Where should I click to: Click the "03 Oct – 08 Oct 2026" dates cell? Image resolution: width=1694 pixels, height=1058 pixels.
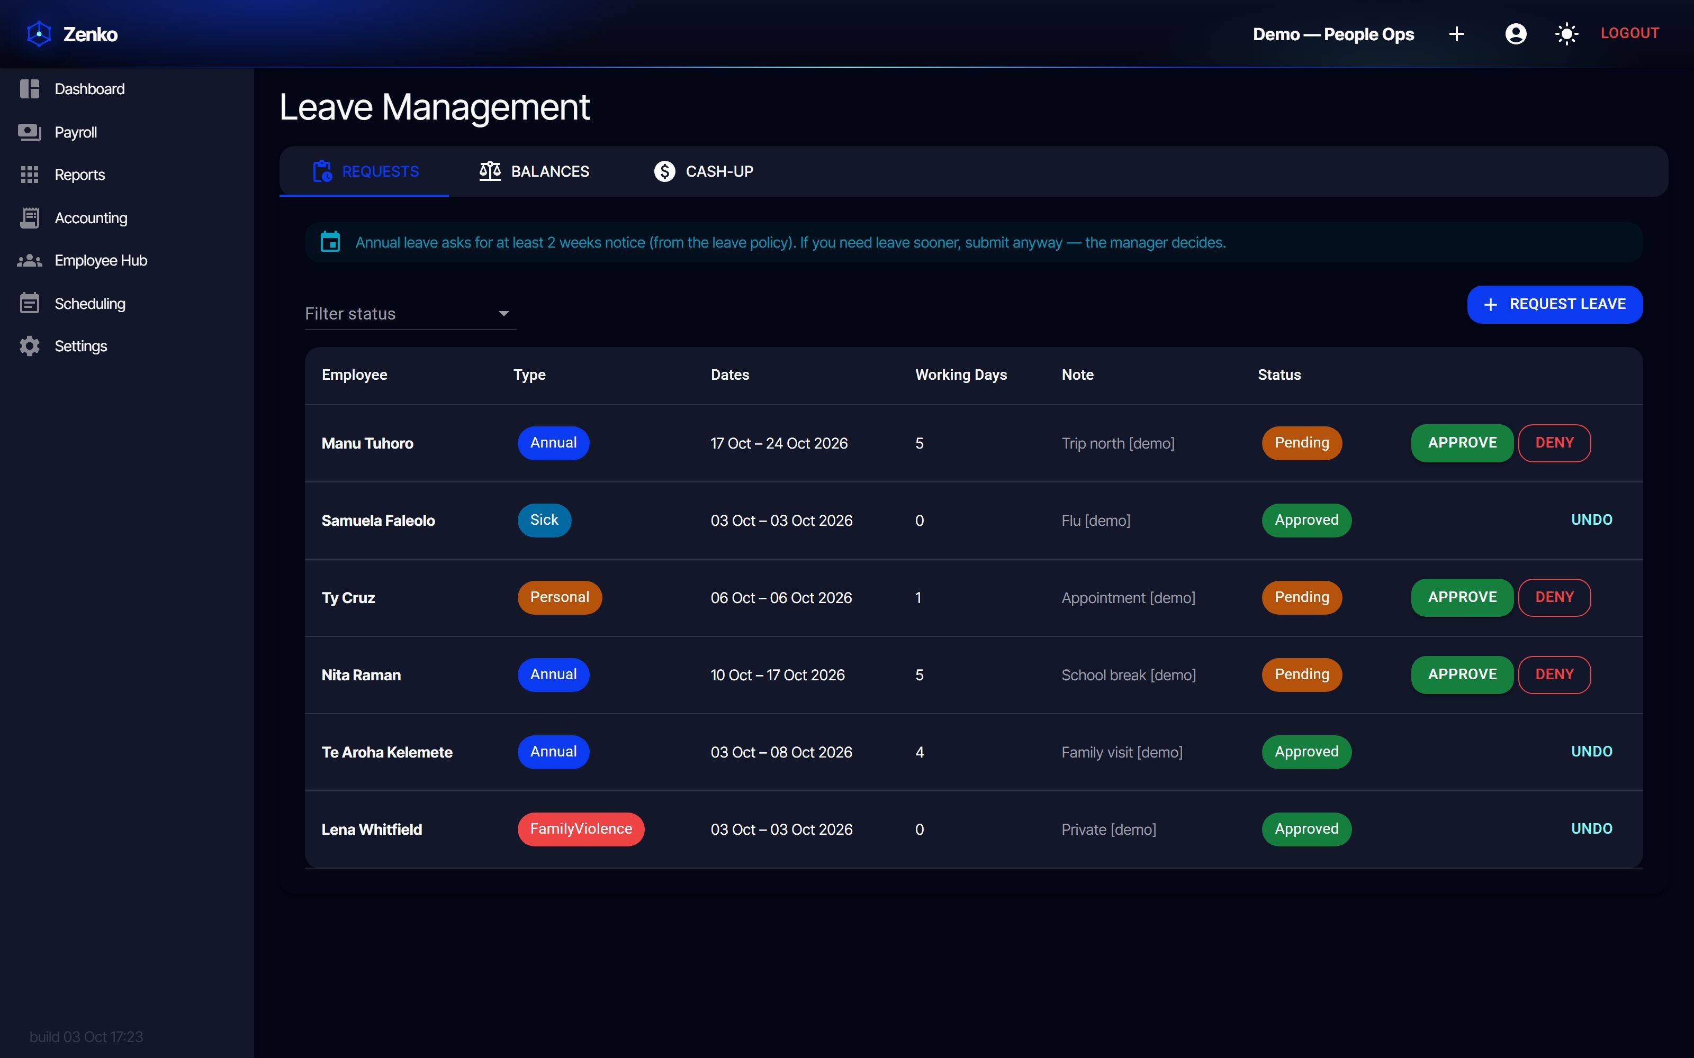click(x=781, y=752)
